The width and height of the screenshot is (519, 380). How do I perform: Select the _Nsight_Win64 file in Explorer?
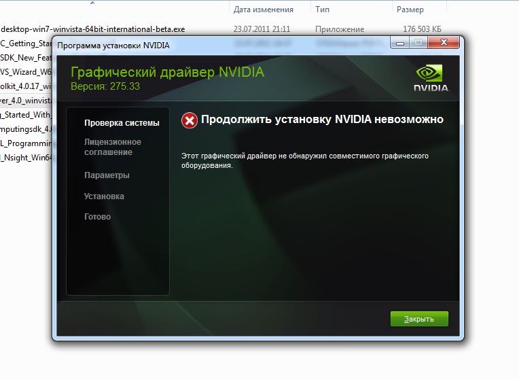coord(26,157)
